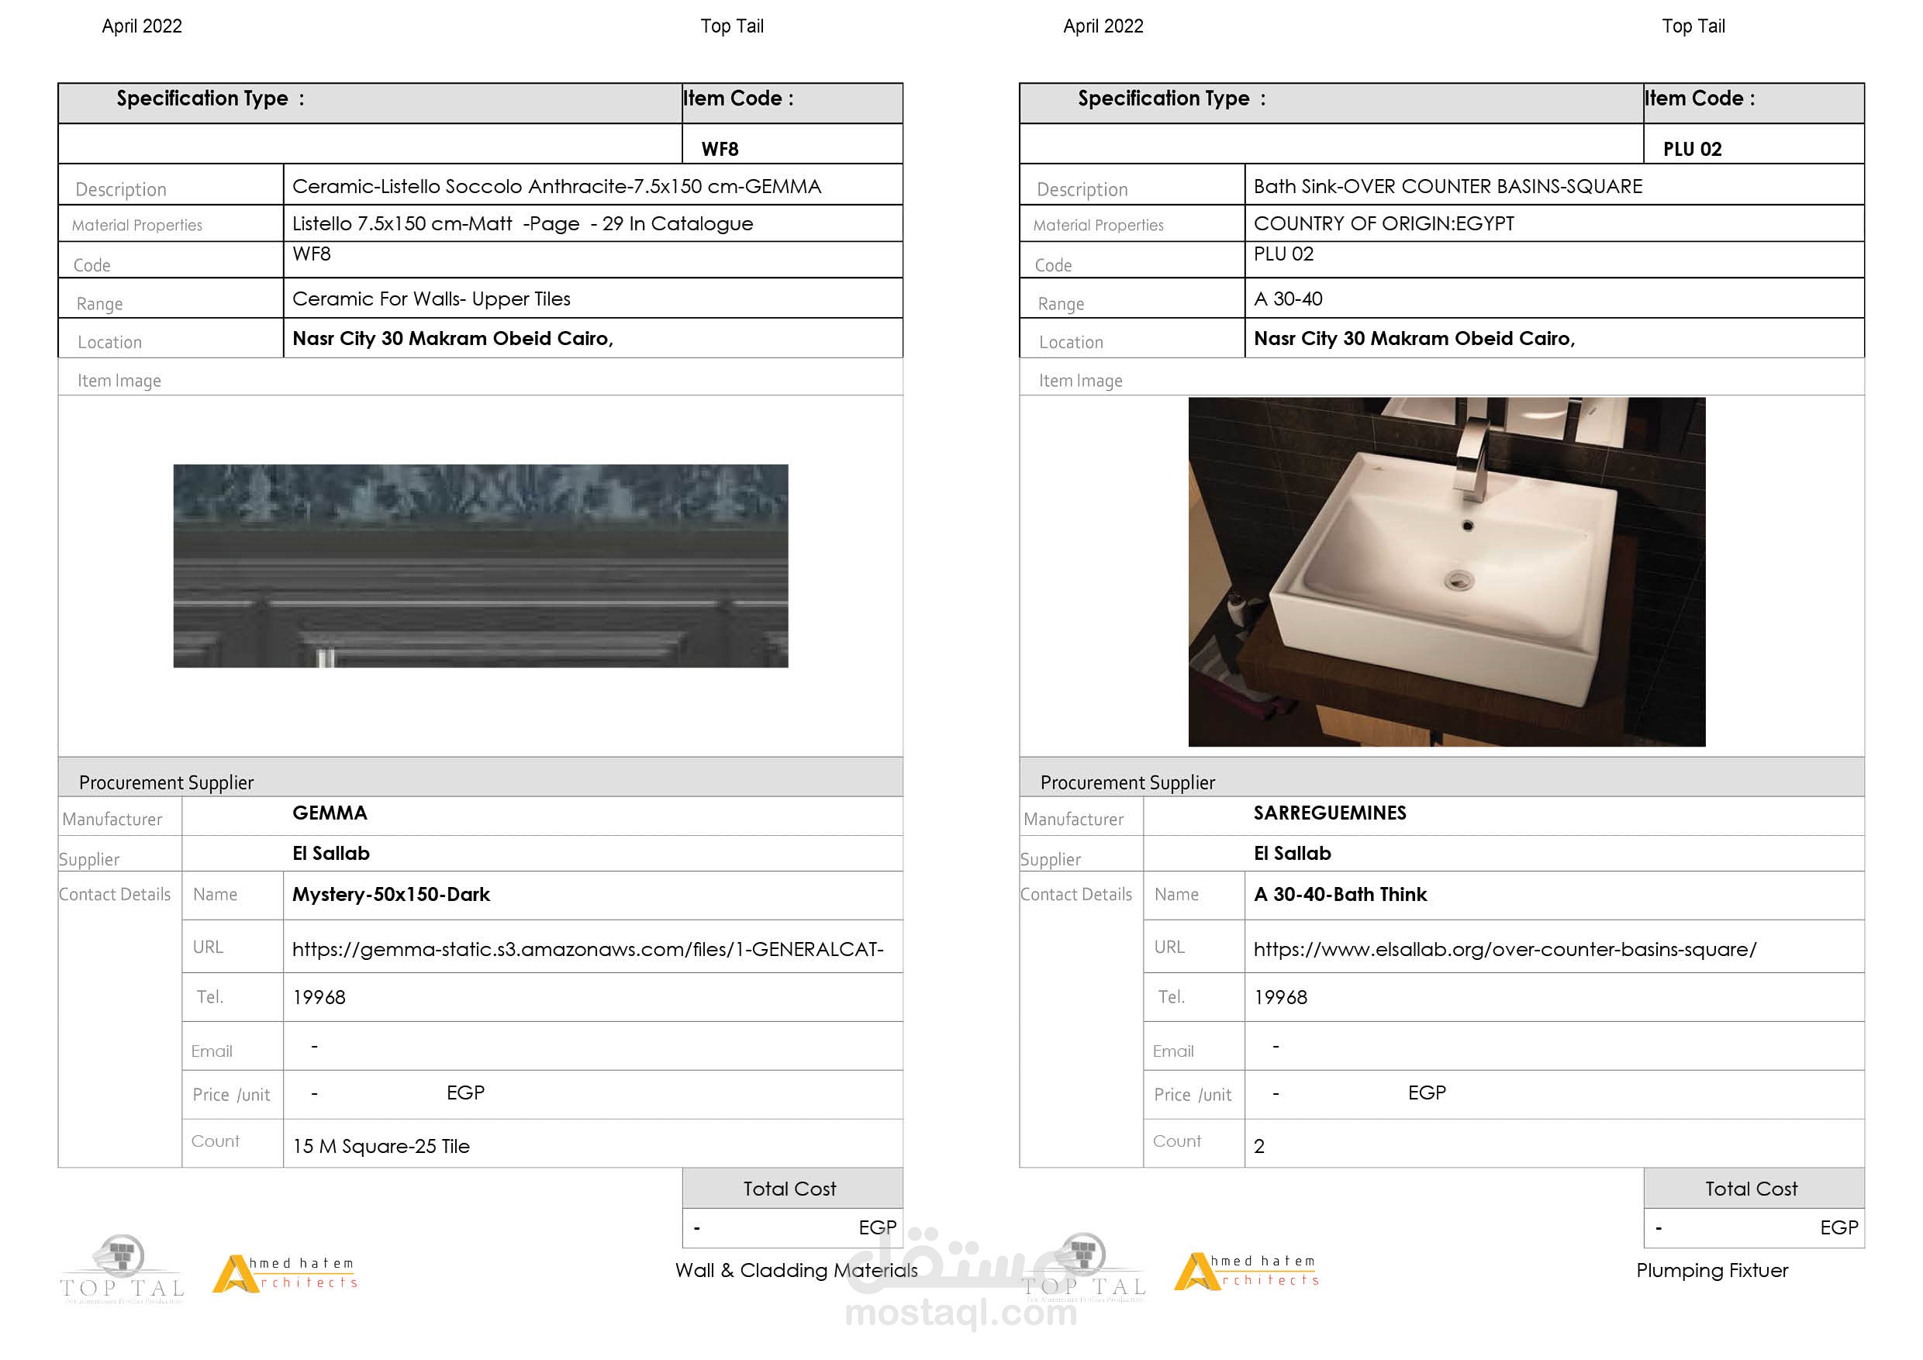Click the Ahmed Hatem Architects logo on right page
The height and width of the screenshot is (1360, 1923).
tap(1247, 1272)
